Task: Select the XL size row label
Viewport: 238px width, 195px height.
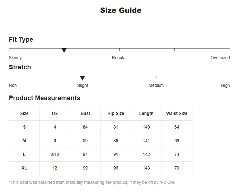Action: pos(24,168)
